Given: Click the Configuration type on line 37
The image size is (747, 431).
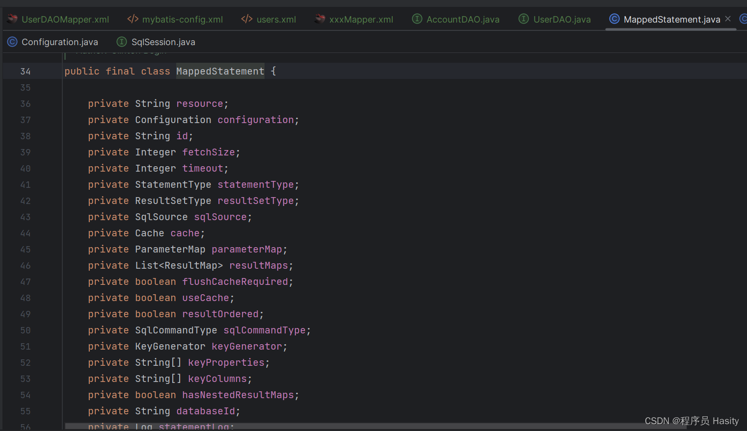Looking at the screenshot, I should (x=173, y=120).
